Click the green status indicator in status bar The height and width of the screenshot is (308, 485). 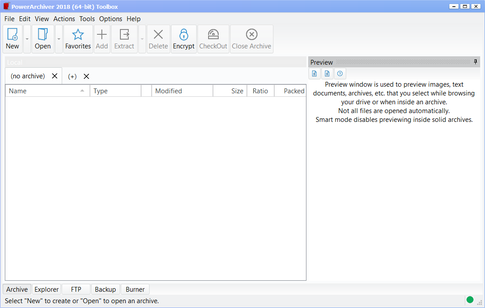coord(470,300)
